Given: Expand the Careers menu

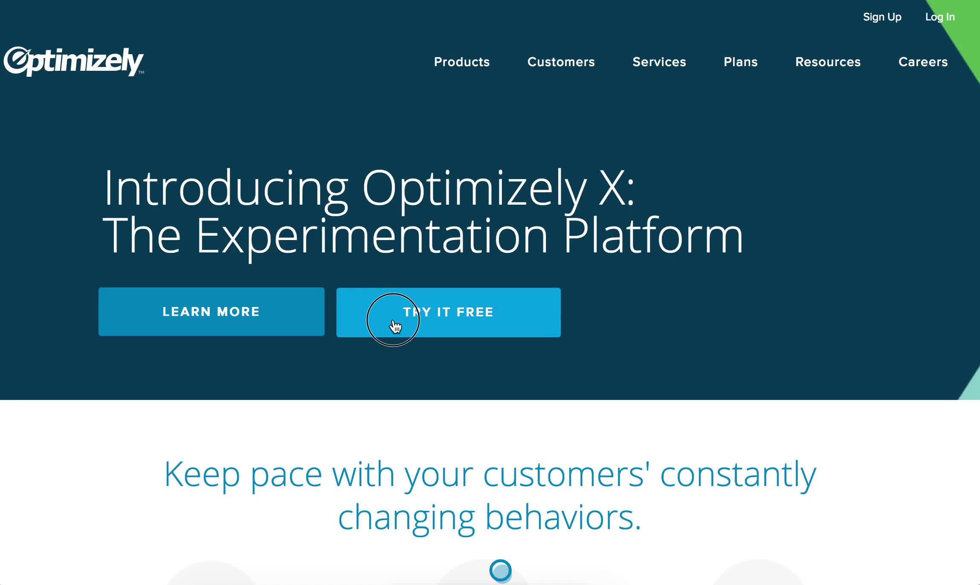Looking at the screenshot, I should click(x=923, y=62).
